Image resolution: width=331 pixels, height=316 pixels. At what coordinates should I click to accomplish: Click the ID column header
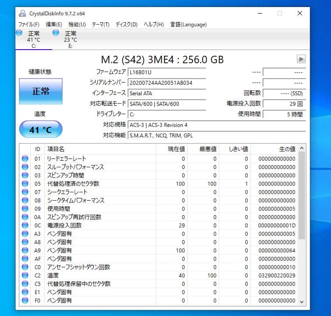(x=38, y=149)
